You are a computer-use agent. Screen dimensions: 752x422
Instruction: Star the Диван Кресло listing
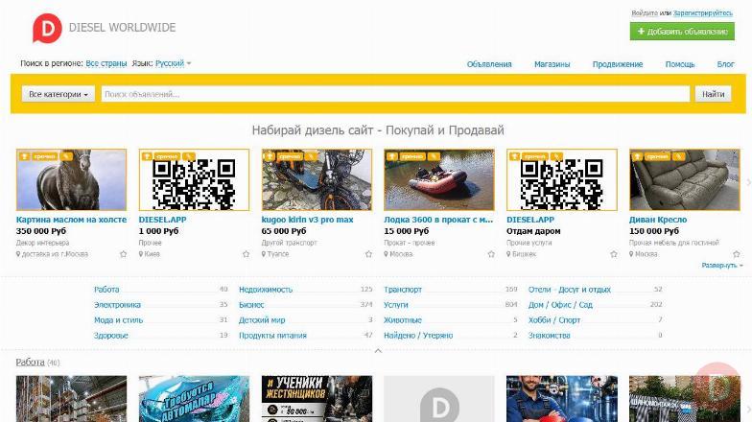(x=737, y=254)
